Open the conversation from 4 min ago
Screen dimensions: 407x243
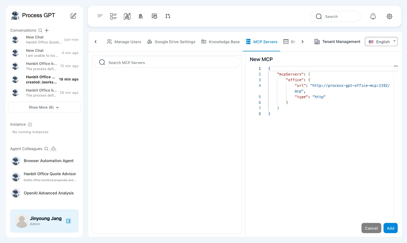pos(44,53)
